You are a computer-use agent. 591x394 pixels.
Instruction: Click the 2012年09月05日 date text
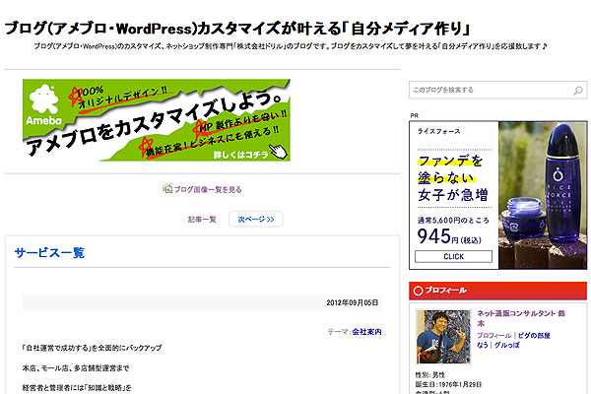click(x=352, y=302)
